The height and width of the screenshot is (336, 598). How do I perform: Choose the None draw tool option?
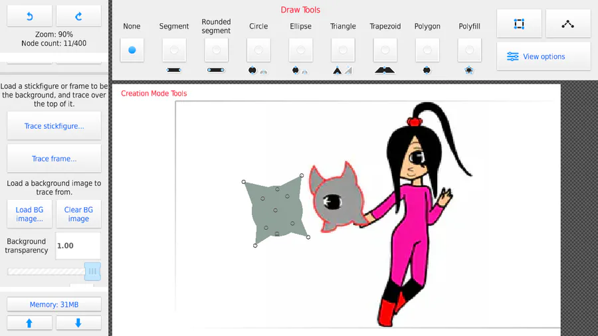132,50
